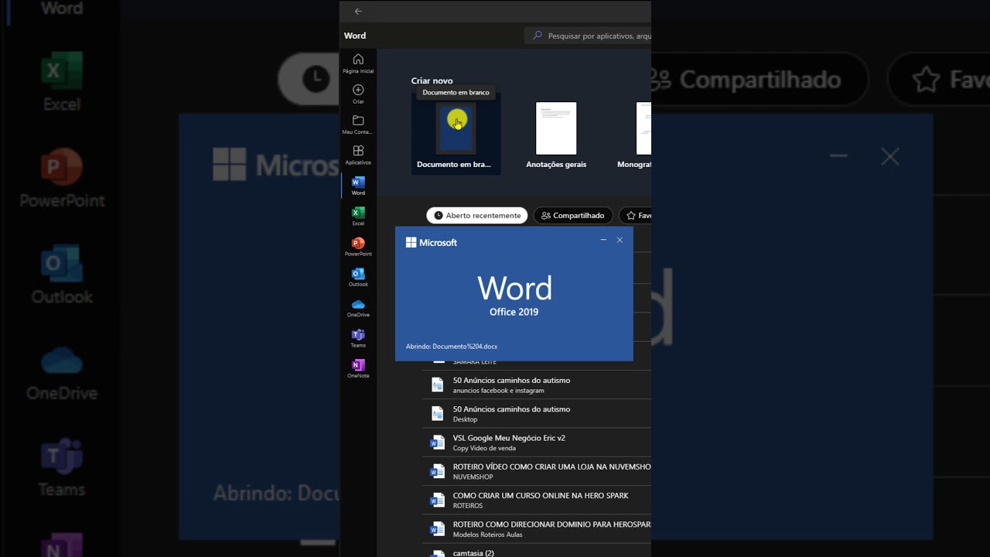Open ROTEIRO VÍDEO COMO CRIAR UMA LOJA NA NUVEMSHOP
Image resolution: width=990 pixels, height=557 pixels.
(537, 471)
